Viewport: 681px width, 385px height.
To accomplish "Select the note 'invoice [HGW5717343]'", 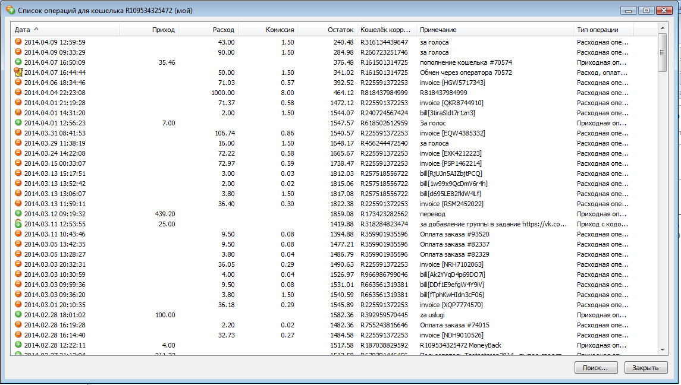I will click(452, 83).
